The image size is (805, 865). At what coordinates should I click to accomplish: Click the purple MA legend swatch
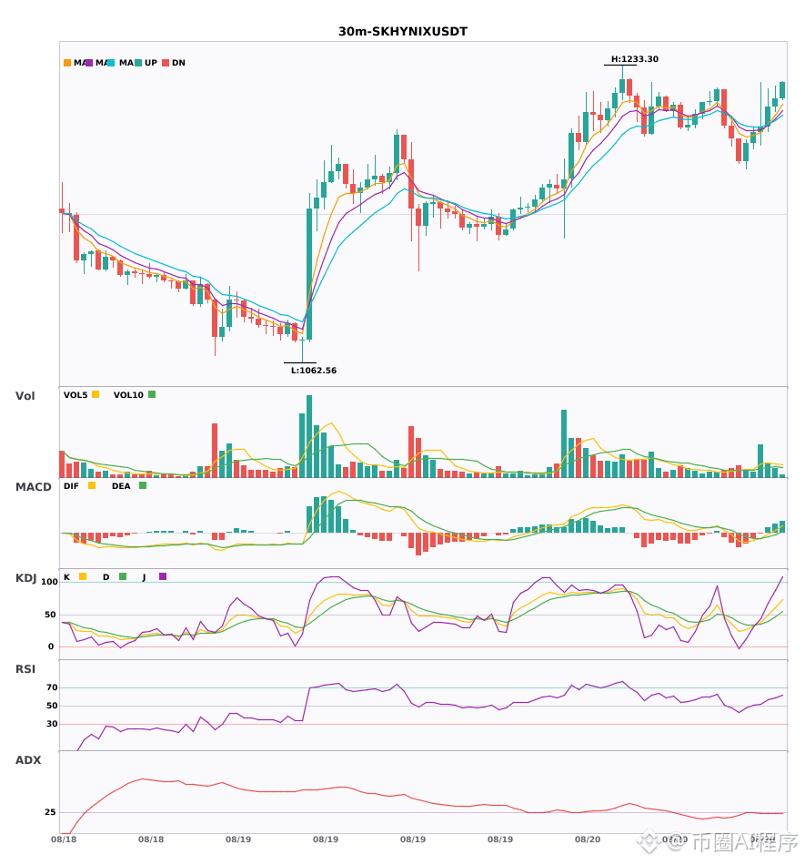pyautogui.click(x=89, y=63)
